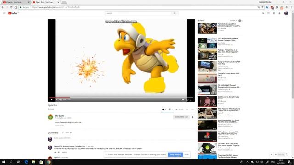Screen dimensions: 294x165
Task: Open the more actions ellipsis under video
Action: point(192,109)
